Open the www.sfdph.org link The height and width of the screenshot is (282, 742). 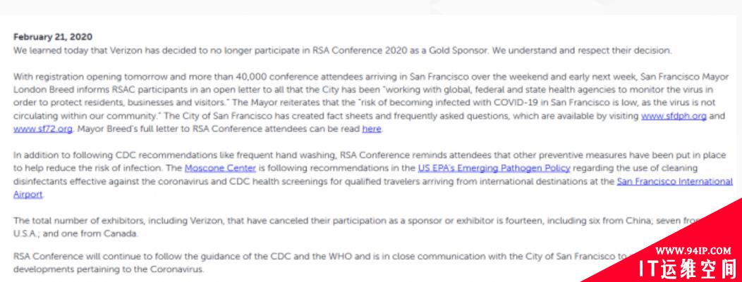[x=674, y=116]
